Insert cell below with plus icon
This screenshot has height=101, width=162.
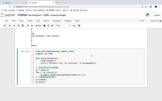point(9,26)
